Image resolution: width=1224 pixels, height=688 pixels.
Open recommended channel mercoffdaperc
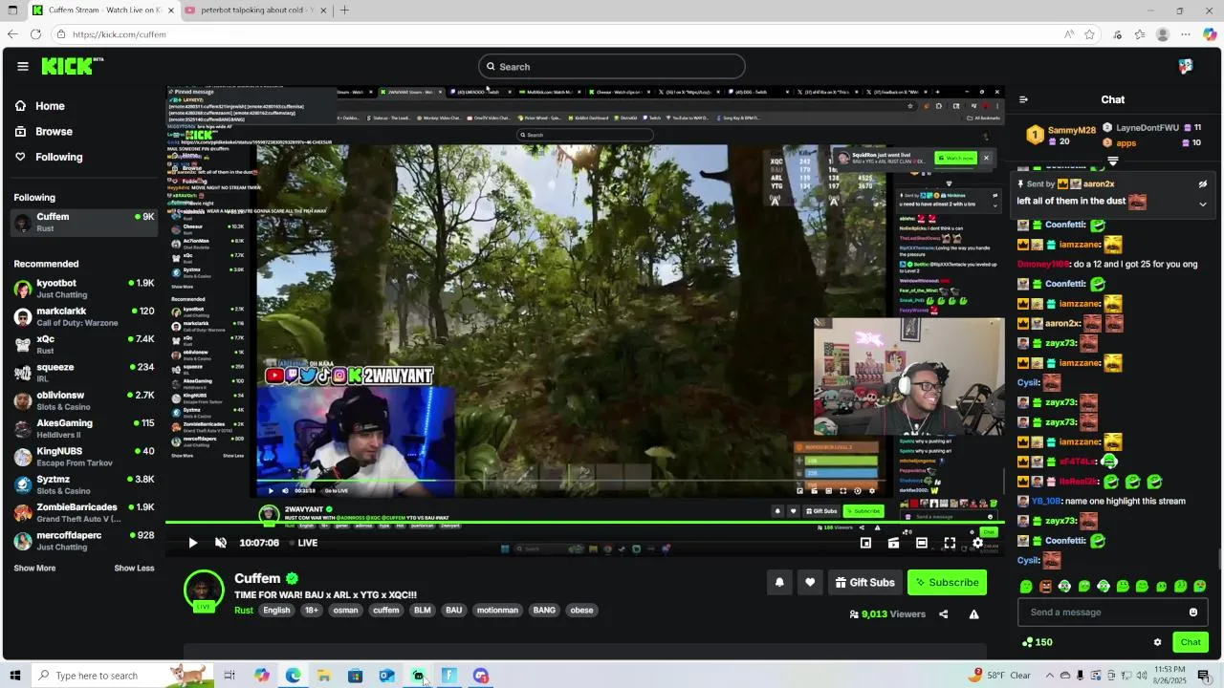click(84, 541)
